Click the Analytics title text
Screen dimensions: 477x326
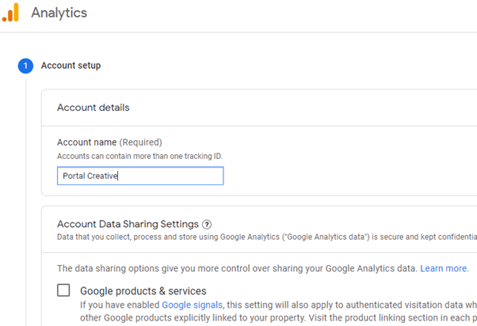59,13
